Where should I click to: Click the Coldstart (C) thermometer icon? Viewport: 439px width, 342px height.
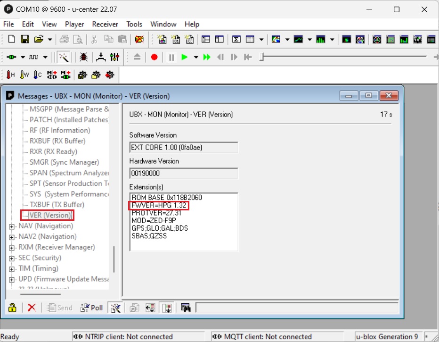coord(37,75)
